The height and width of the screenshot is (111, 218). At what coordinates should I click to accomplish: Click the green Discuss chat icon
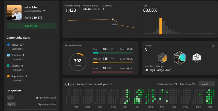[8, 66]
